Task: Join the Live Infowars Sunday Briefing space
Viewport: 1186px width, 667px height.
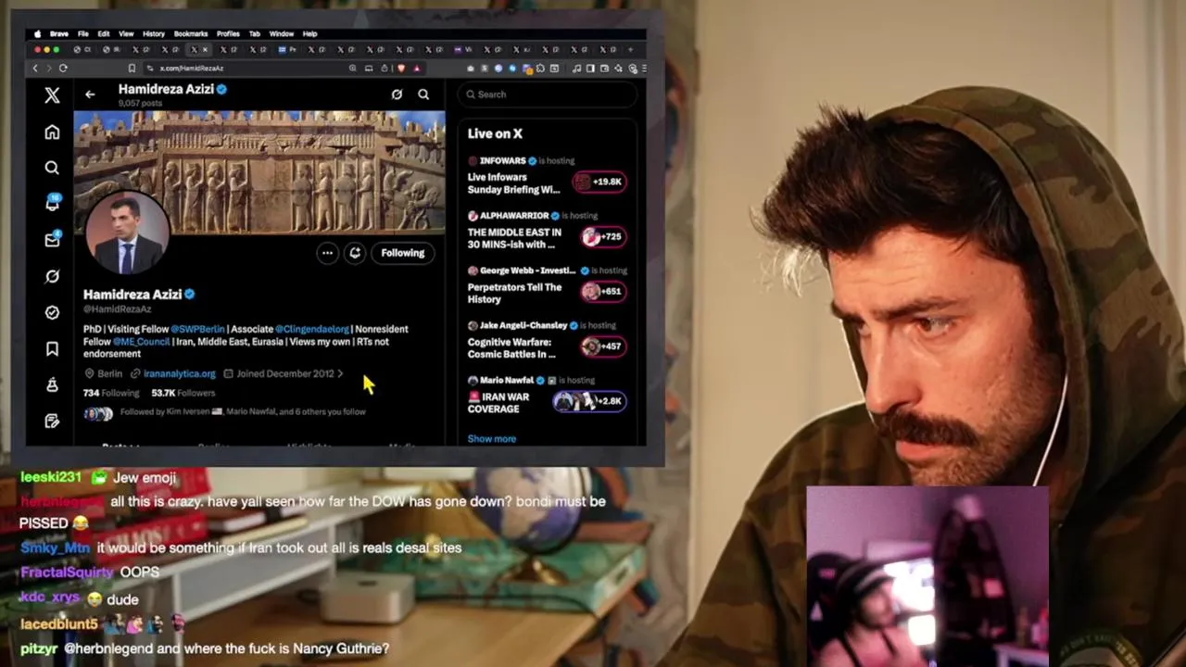Action: [601, 182]
